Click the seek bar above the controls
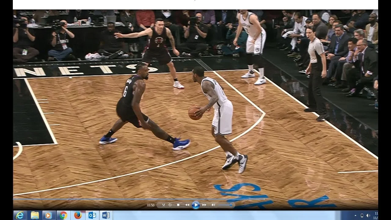Image resolution: width=391 pixels, height=220 pixels. (195, 199)
